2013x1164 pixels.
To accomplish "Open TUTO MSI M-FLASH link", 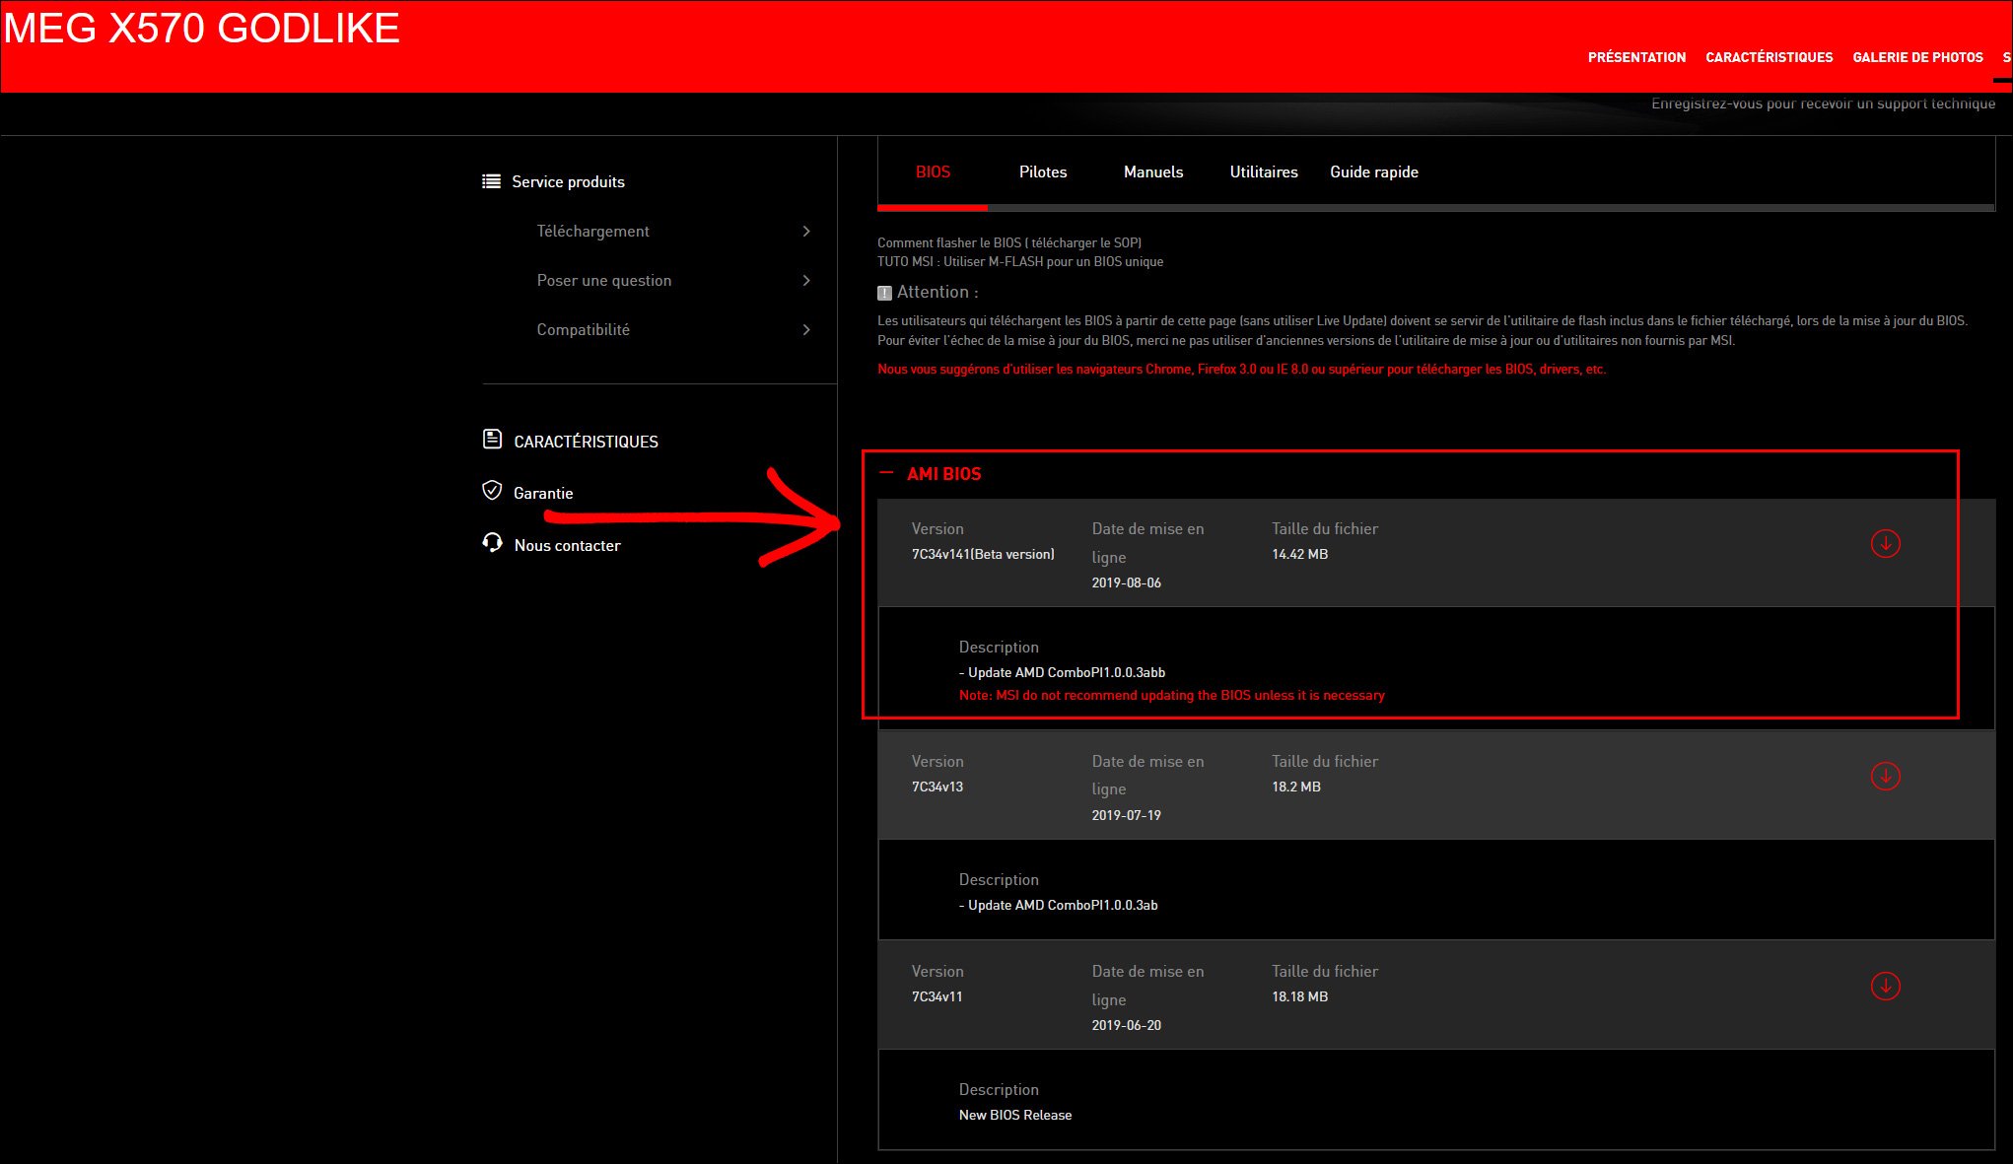I will pyautogui.click(x=1020, y=261).
